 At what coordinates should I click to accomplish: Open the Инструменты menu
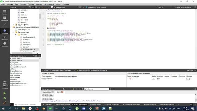tap(49, 4)
